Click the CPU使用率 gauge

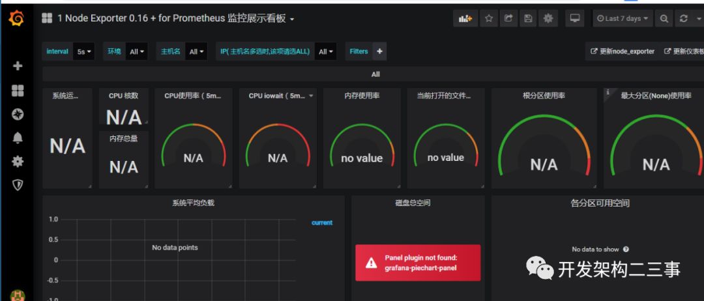(194, 146)
